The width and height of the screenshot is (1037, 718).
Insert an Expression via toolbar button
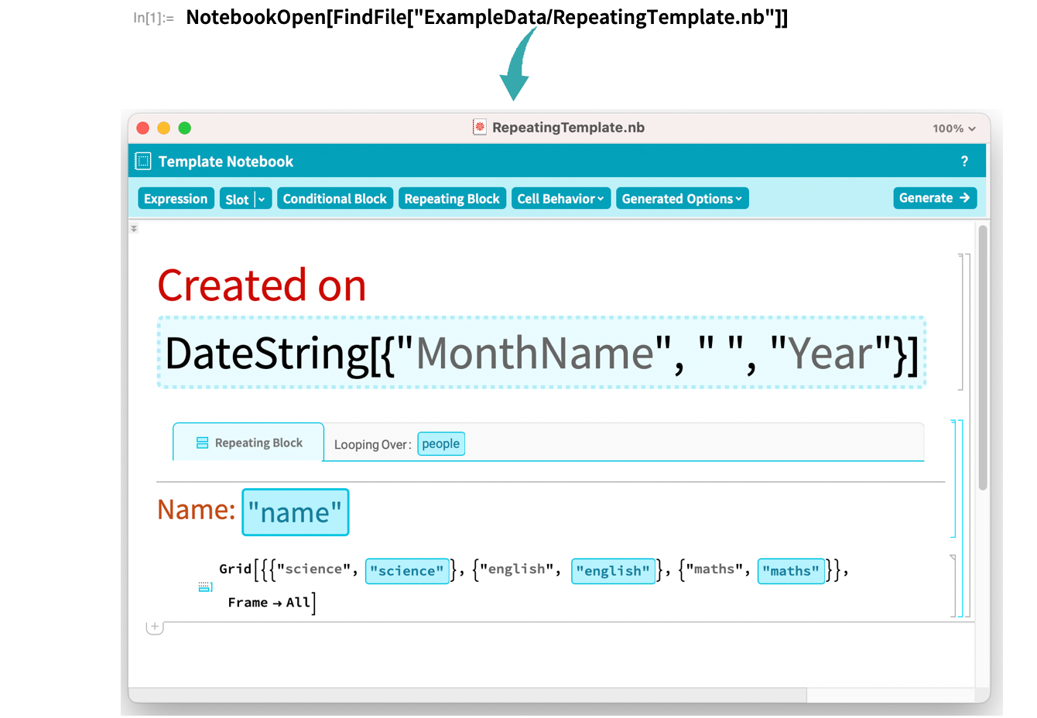[176, 199]
